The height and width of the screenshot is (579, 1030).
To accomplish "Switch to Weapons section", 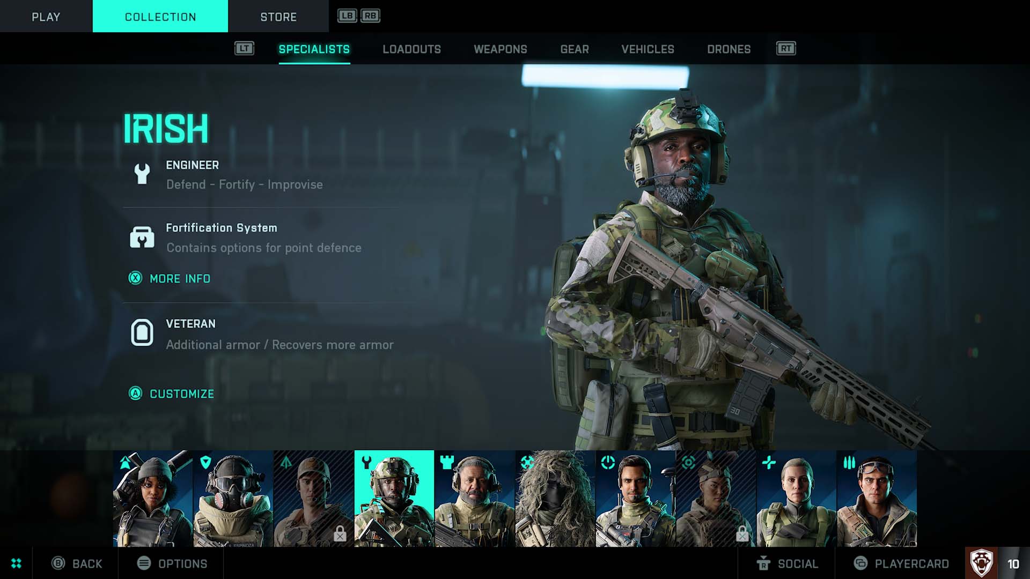I will pos(500,49).
